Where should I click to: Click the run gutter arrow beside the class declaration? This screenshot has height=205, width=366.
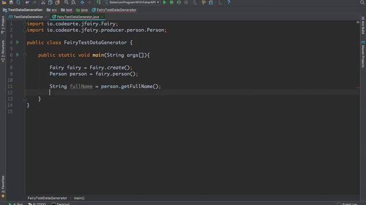click(18, 42)
